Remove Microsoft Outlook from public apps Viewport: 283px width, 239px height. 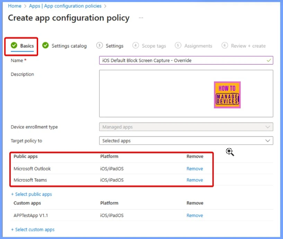195,169
